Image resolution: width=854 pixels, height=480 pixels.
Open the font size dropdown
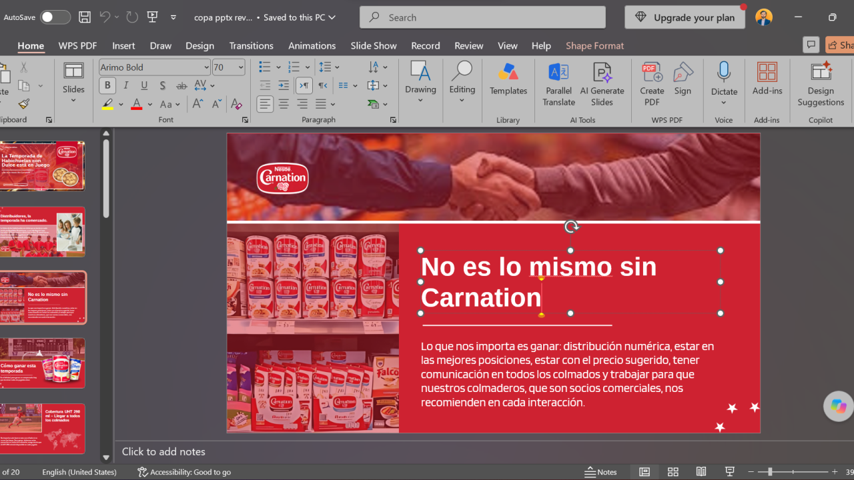pos(241,67)
